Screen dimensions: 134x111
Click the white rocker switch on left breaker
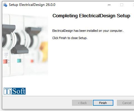pyautogui.click(x=10, y=40)
